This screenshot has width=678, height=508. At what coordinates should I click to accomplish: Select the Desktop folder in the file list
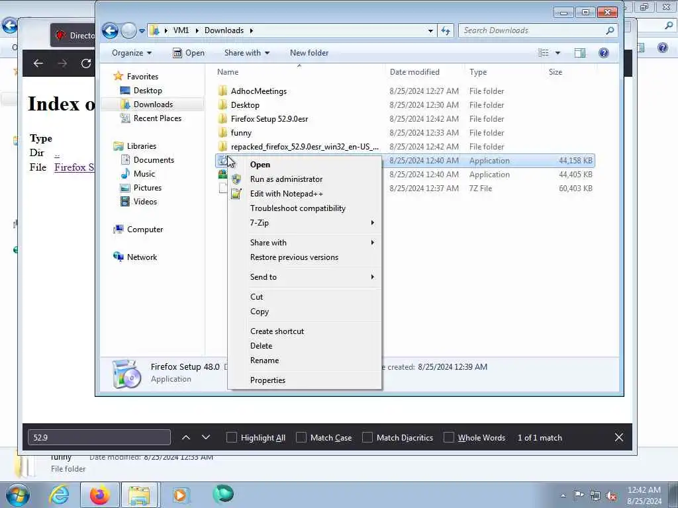[x=245, y=105]
